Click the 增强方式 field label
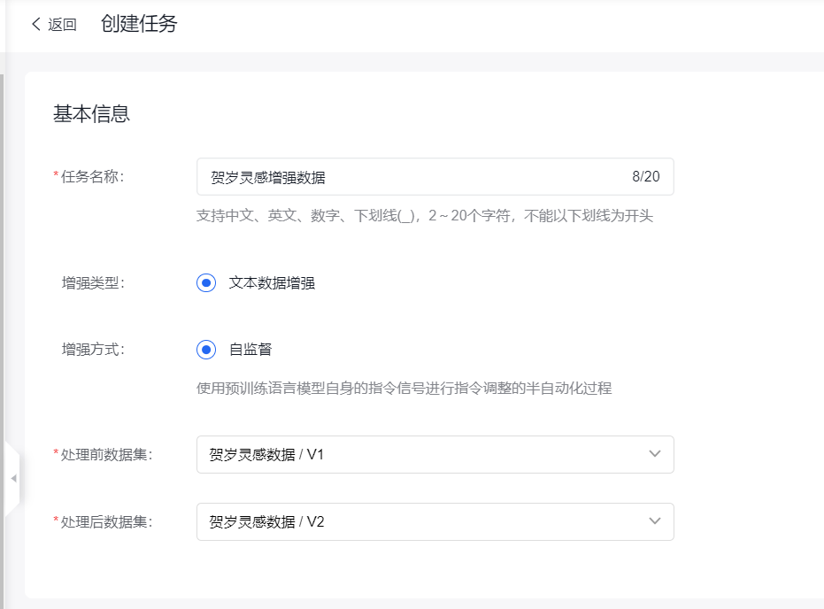The height and width of the screenshot is (609, 824). [93, 349]
